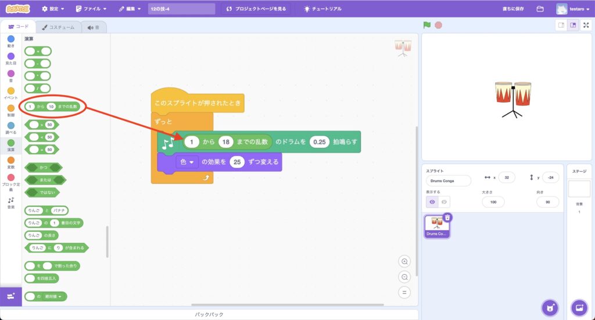This screenshot has height=320, width=595.
Task: Click the greater-than 50 block
Action: (x=42, y=125)
